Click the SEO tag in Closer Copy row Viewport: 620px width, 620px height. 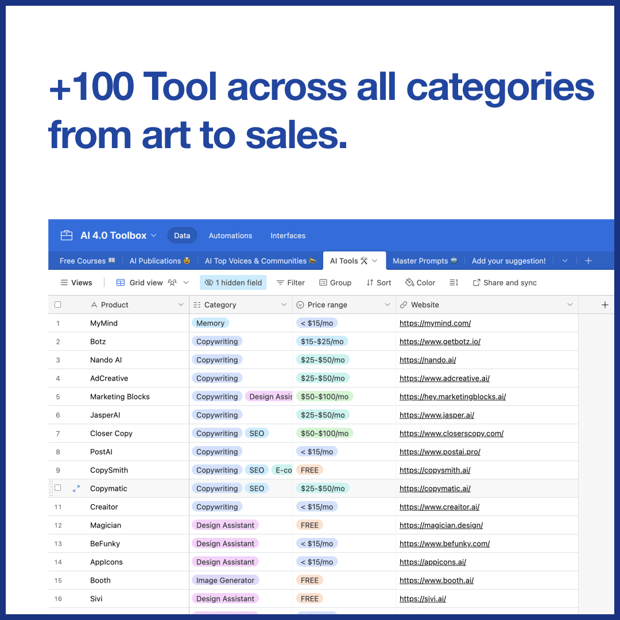pos(257,433)
